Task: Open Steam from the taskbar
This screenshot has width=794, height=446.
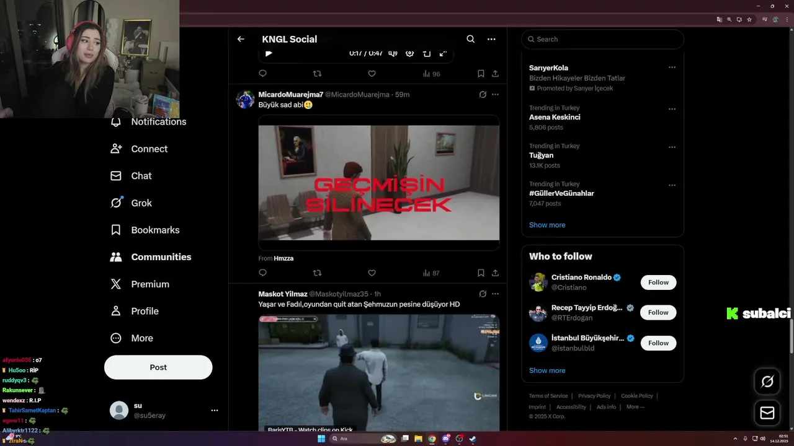Action: pyautogui.click(x=472, y=439)
